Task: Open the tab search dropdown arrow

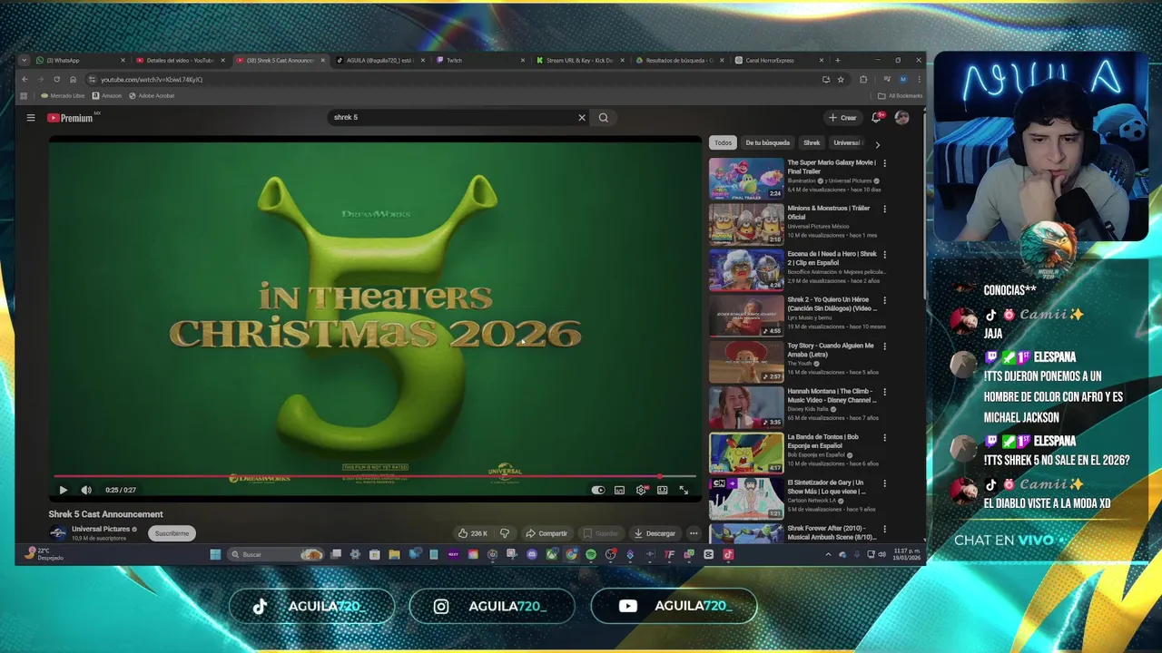Action: 25,60
